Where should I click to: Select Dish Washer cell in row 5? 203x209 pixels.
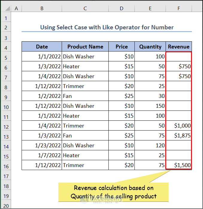pos(85,57)
